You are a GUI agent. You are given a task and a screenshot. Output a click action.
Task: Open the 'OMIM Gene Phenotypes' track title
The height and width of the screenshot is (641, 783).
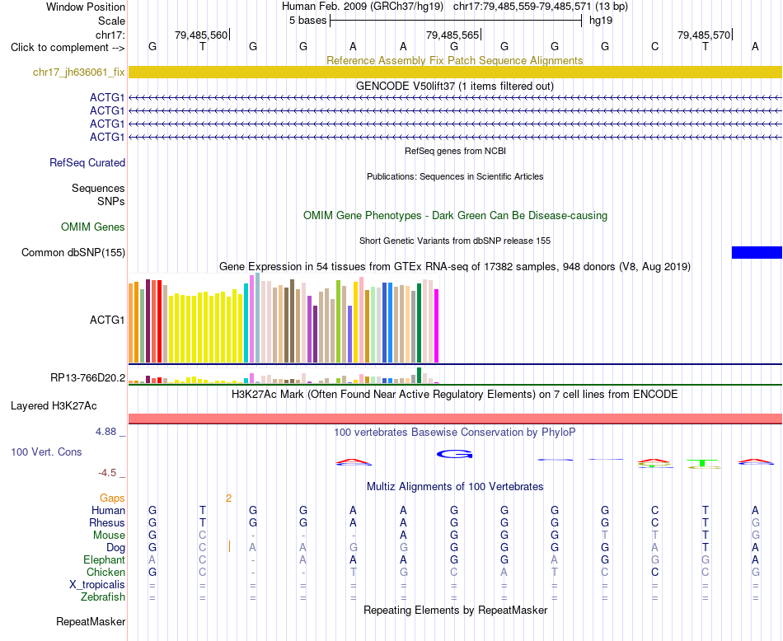tap(455, 215)
